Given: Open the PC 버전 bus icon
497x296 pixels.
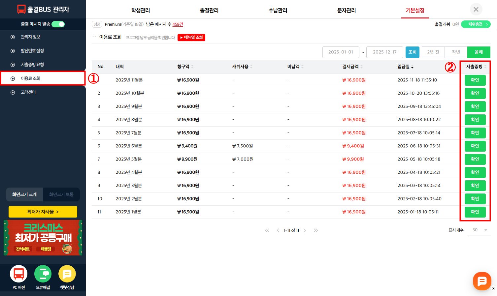Looking at the screenshot, I should [19, 274].
